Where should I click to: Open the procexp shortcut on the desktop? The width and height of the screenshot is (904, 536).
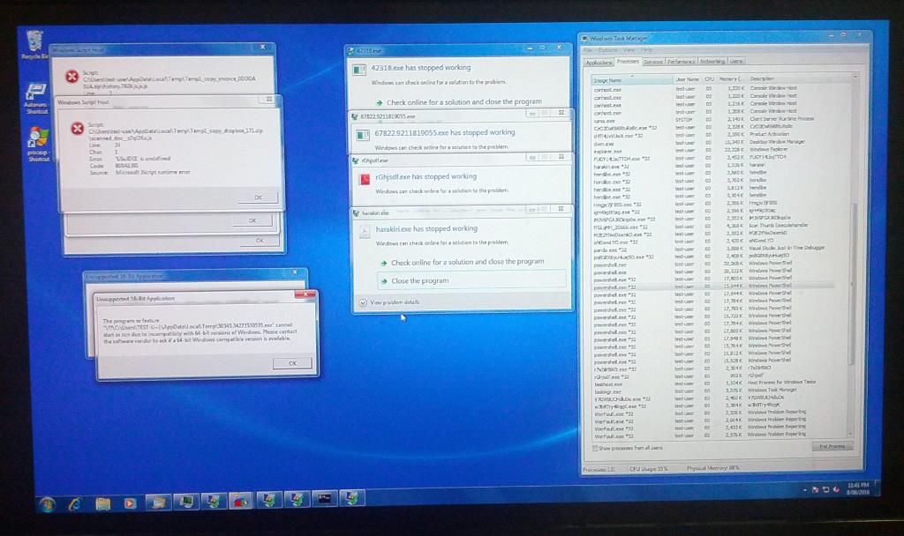click(38, 144)
